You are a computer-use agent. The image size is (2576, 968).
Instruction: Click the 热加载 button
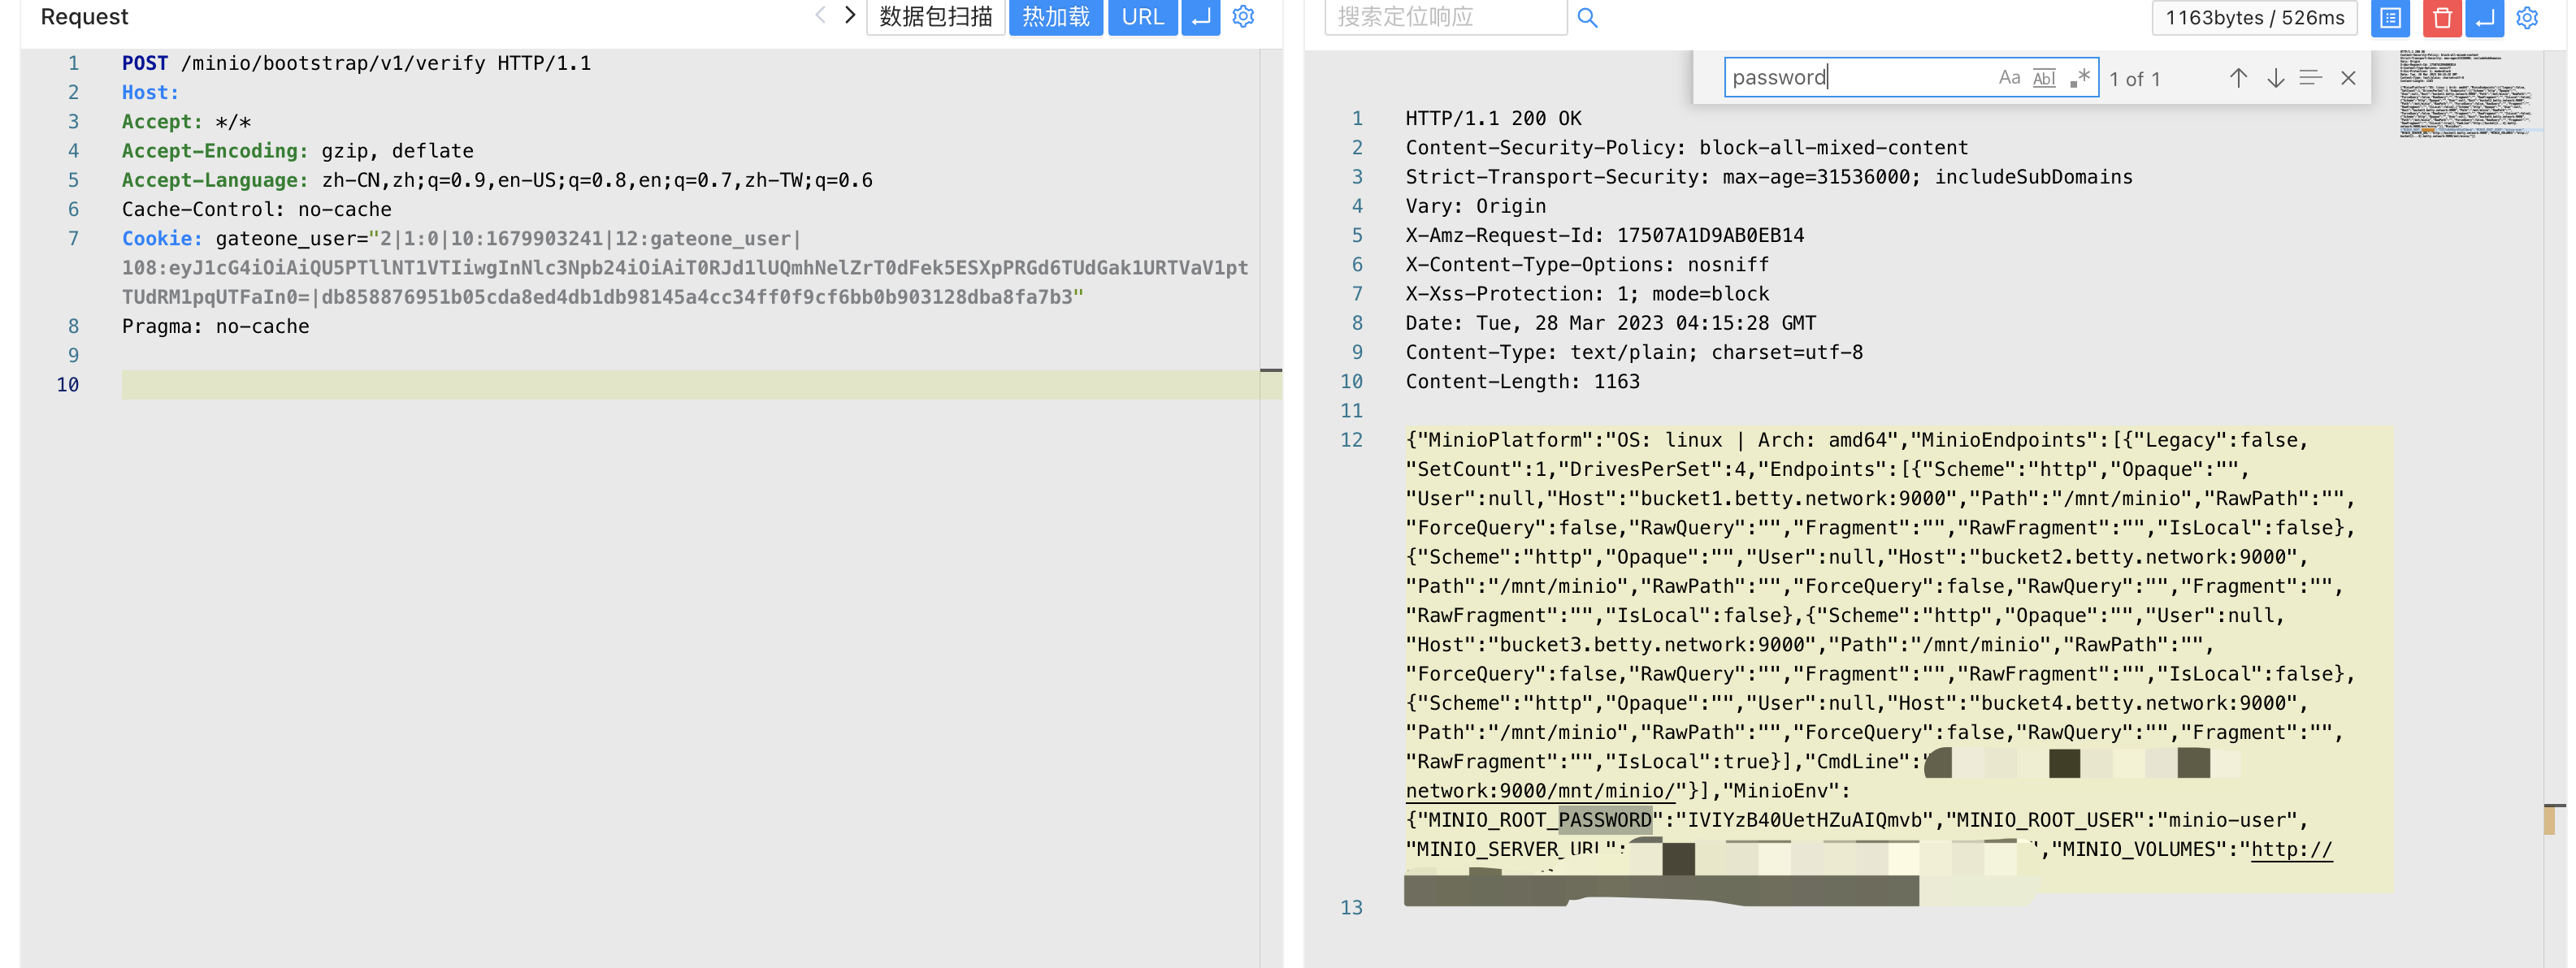(1055, 16)
